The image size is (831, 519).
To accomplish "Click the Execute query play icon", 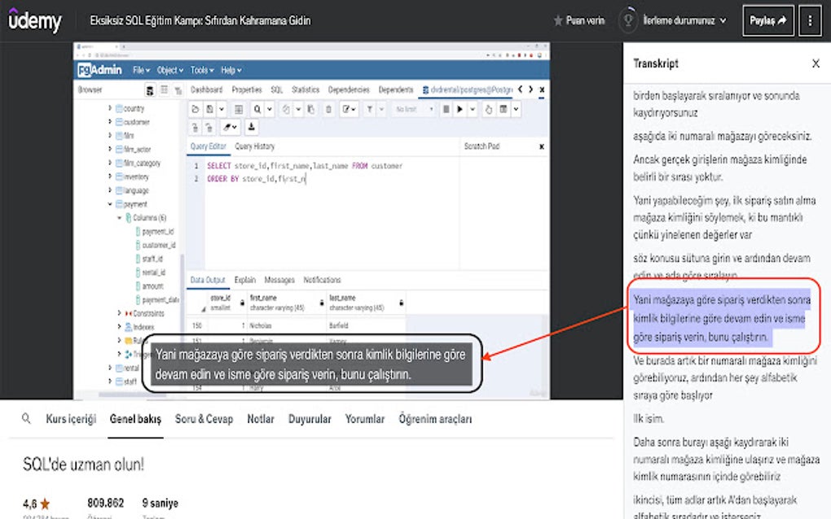I will 459,109.
